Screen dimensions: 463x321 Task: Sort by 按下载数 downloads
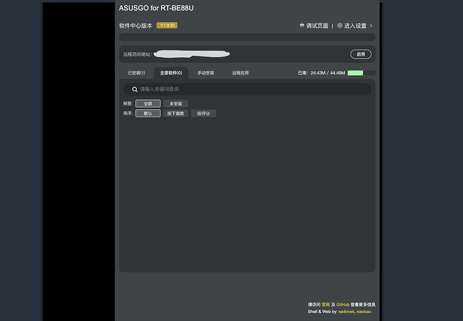tap(176, 113)
